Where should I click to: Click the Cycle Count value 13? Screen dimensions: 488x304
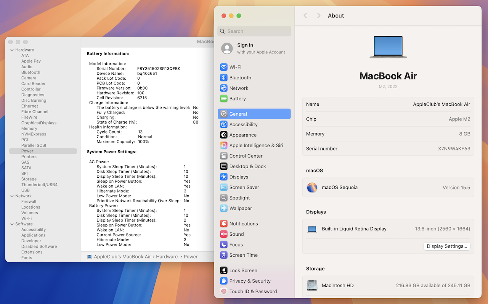(140, 132)
